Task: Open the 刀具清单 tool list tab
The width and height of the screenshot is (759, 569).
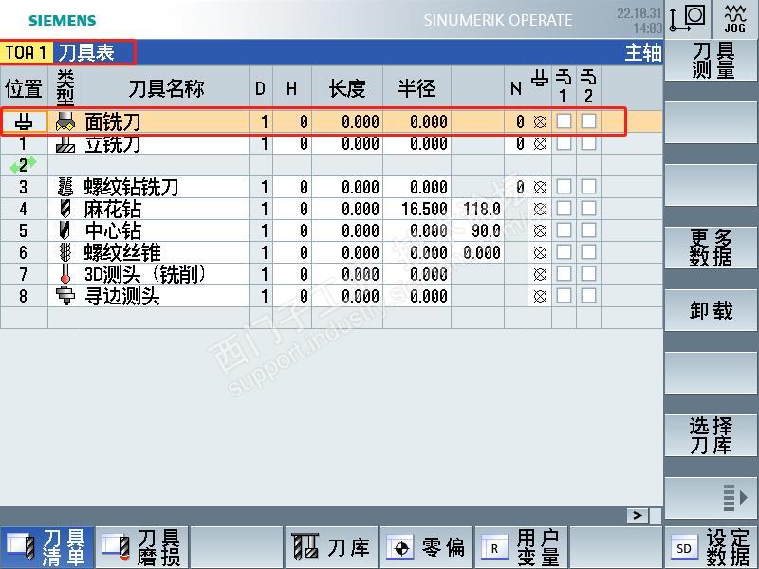Action: (46, 548)
